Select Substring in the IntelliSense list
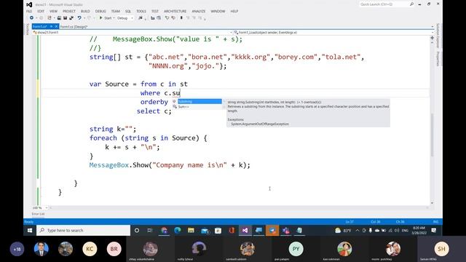Viewport: 466px width, 262px height. pos(200,102)
